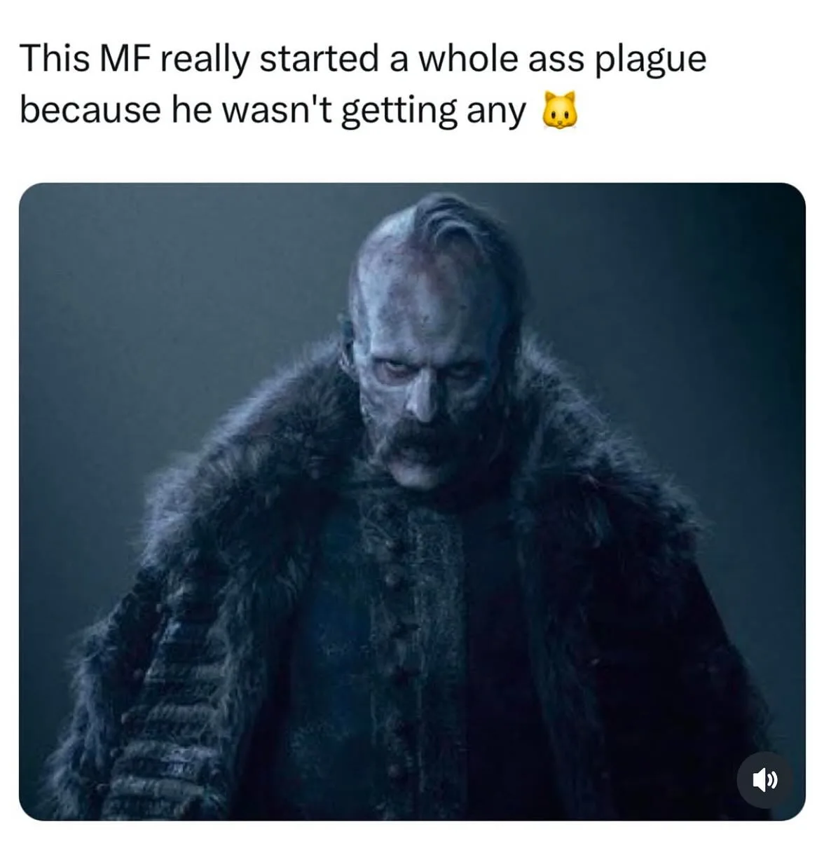This screenshot has width=824, height=862.
Task: Click the word "started" in the caption
Action: [x=320, y=58]
